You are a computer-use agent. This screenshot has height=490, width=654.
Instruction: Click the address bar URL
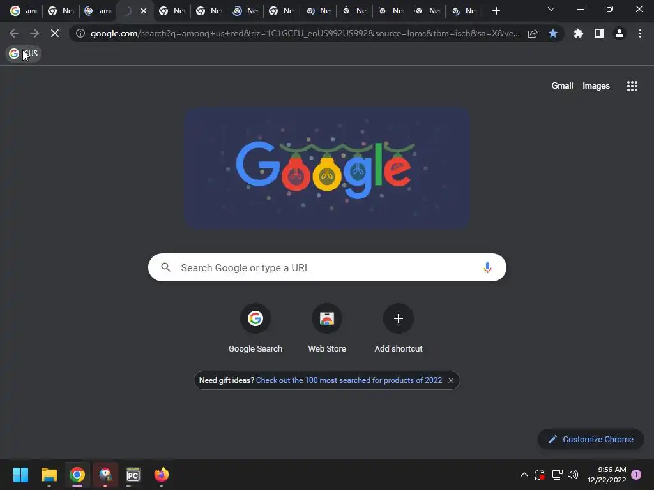tap(305, 33)
